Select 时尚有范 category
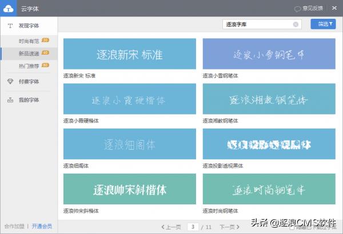The height and width of the screenshot is (234, 343). coord(29,41)
